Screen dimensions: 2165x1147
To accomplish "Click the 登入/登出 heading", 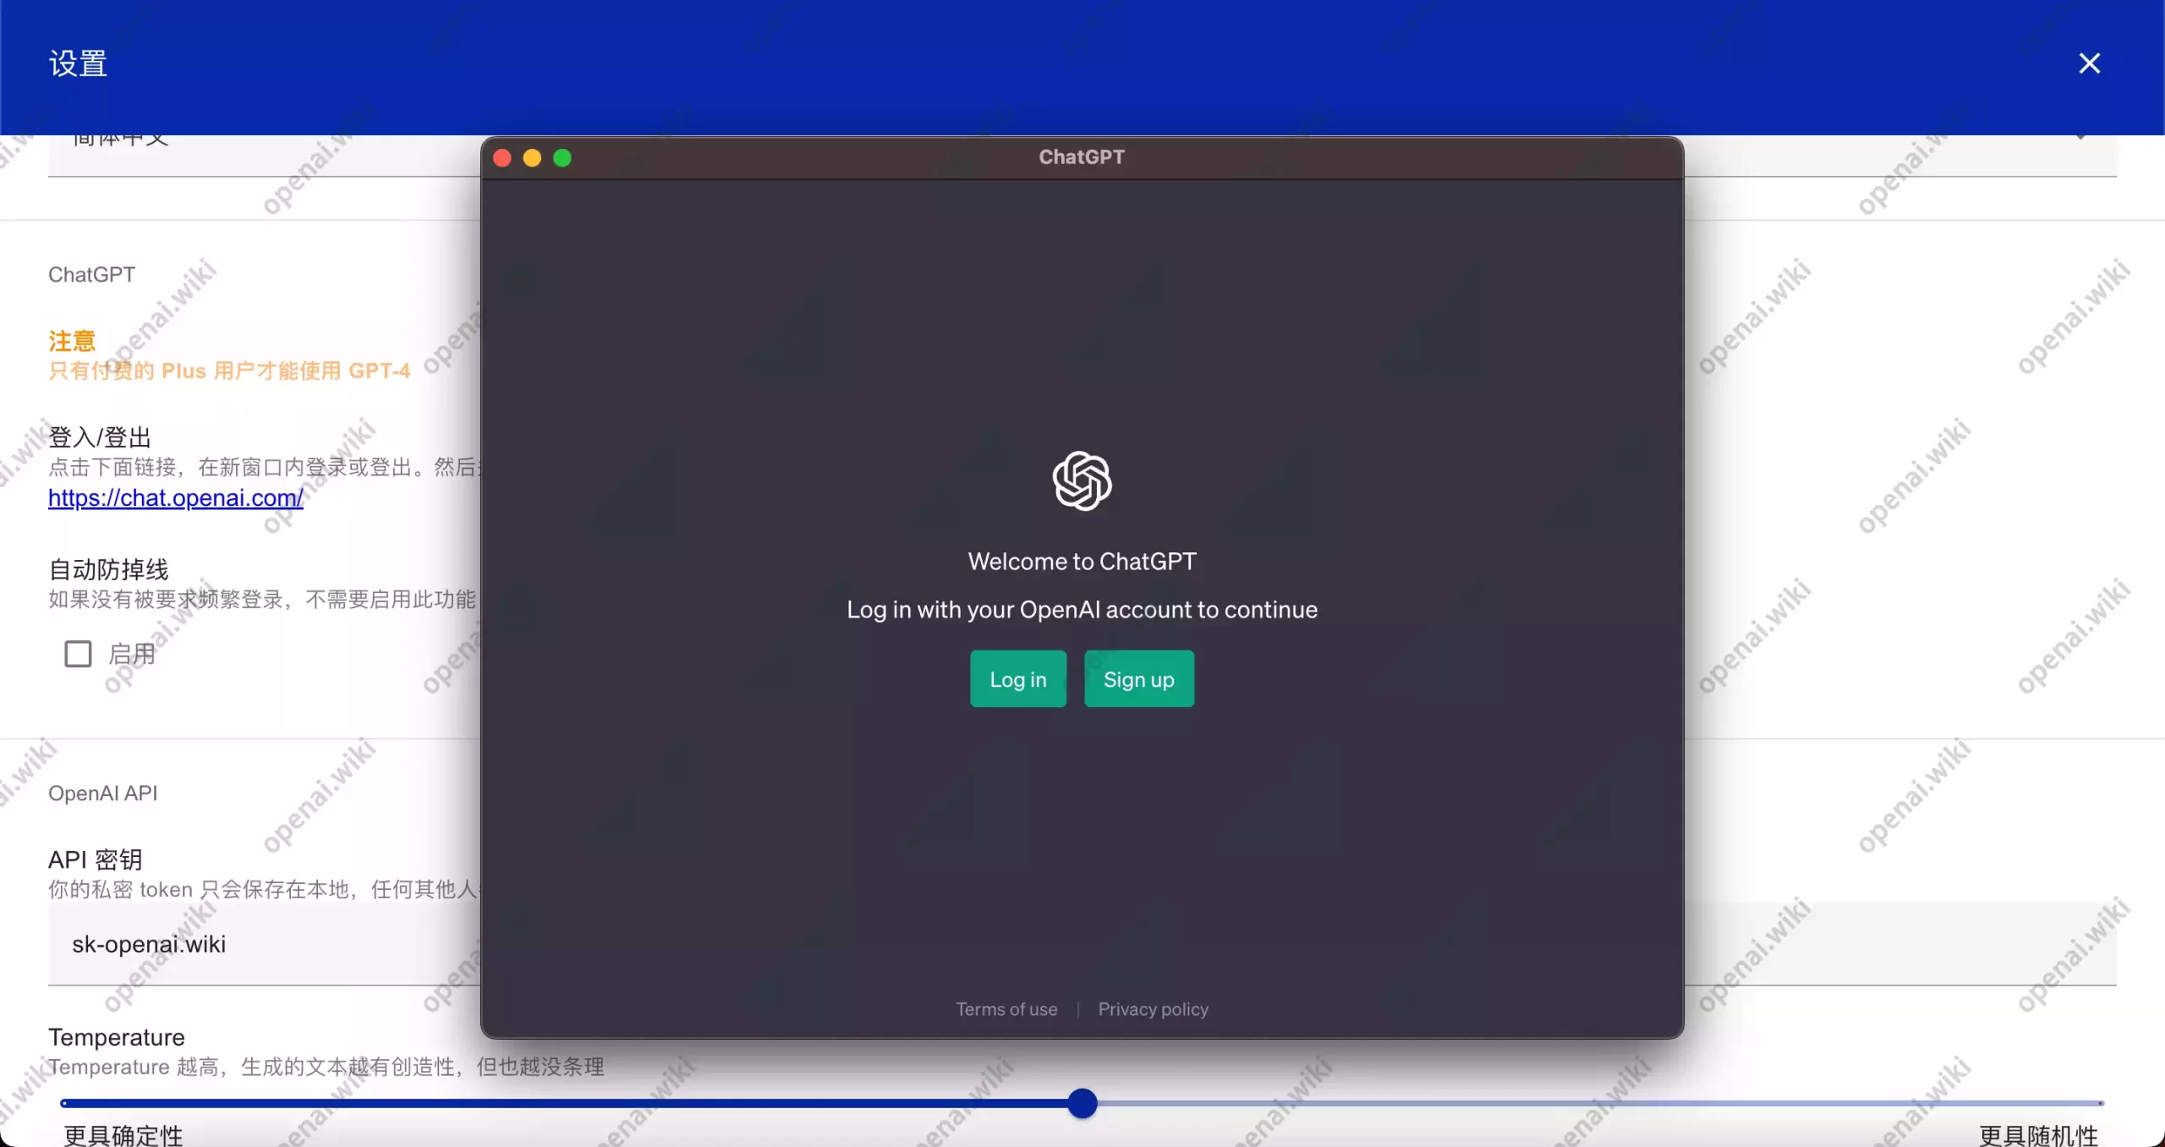I will (100, 437).
